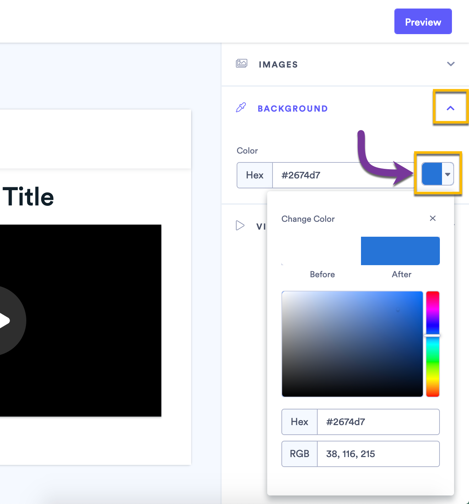The height and width of the screenshot is (504, 469).
Task: Open the color swatch dropdown arrow
Action: 447,175
